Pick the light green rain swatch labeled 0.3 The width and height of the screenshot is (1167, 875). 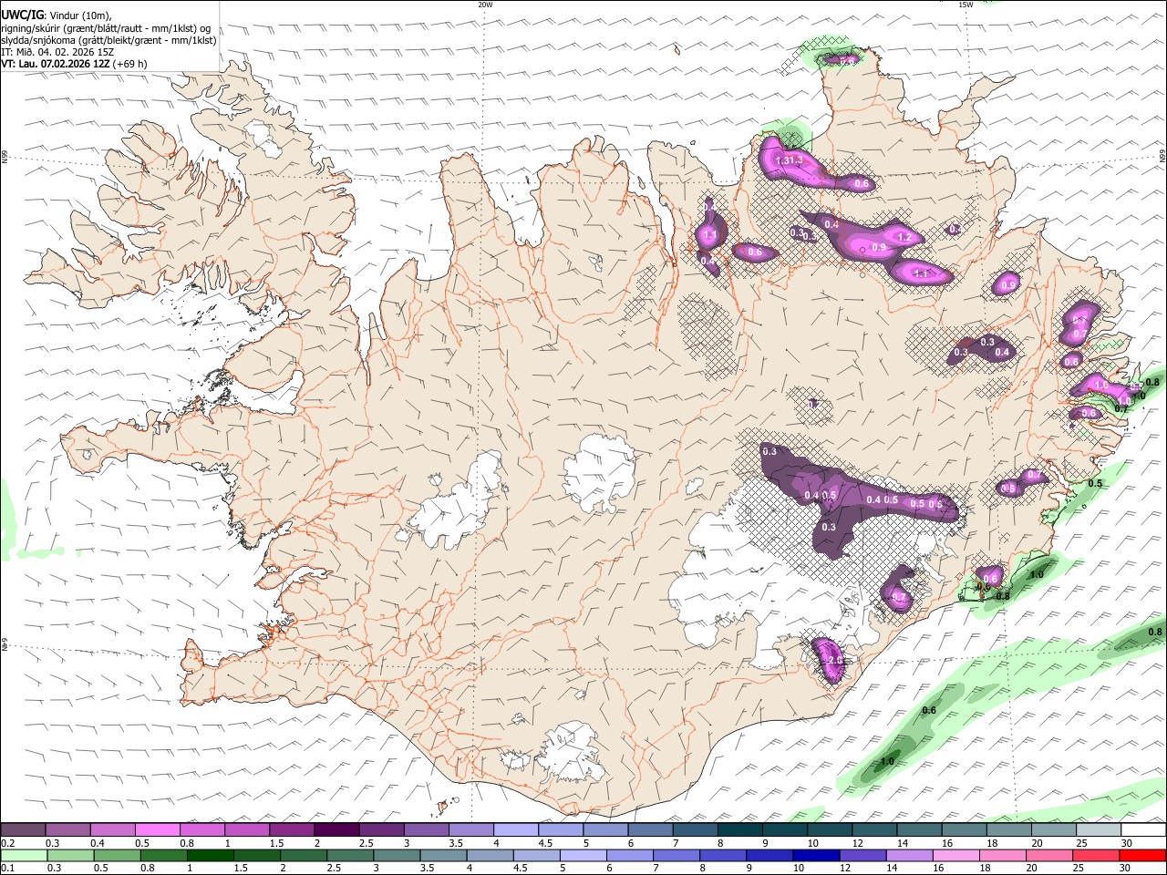[x=70, y=856]
